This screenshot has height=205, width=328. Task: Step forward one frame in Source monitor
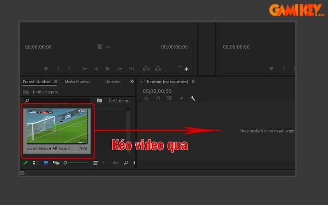coord(120,68)
